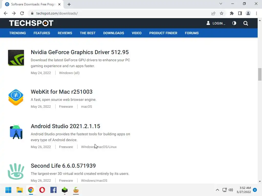Open the Chrome extensions puzzle icon

tap(232, 13)
